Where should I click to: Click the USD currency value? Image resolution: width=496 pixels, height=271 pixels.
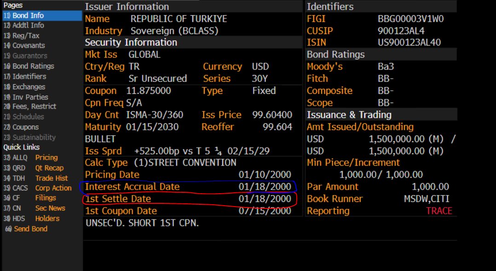[260, 67]
